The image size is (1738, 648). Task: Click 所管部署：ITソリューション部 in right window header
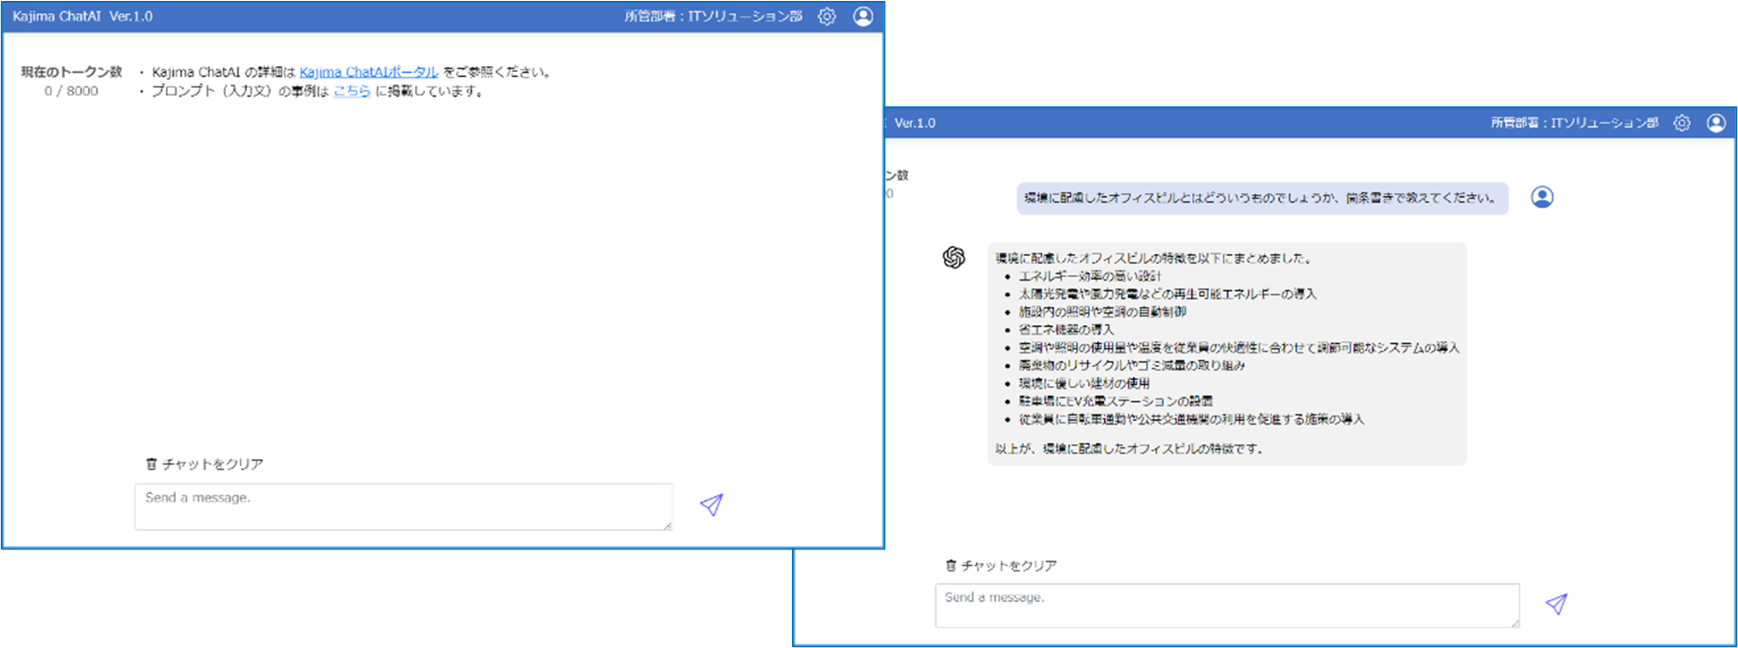(1574, 123)
